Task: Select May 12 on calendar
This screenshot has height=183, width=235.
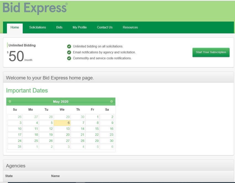Action: pos(46,129)
